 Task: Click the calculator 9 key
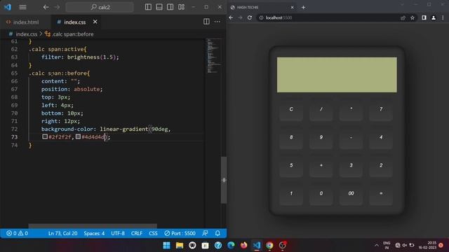pyautogui.click(x=321, y=137)
